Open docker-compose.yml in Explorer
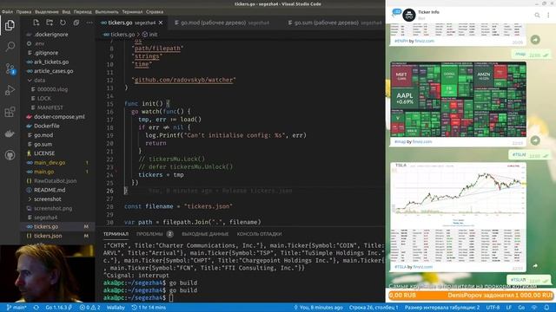 coord(59,117)
